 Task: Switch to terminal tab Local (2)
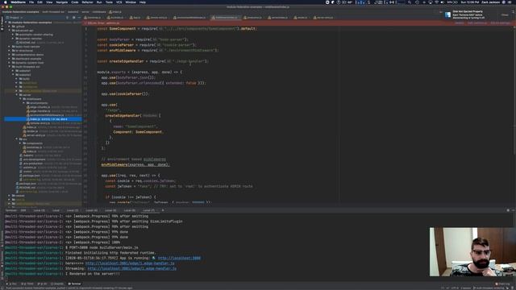(x=73, y=210)
